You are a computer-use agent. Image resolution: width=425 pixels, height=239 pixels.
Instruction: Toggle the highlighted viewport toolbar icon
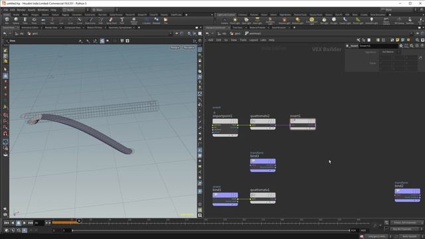tap(102, 41)
